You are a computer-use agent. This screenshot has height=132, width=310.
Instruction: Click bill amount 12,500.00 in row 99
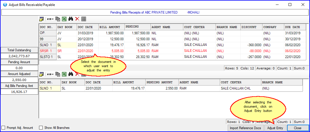112,39
